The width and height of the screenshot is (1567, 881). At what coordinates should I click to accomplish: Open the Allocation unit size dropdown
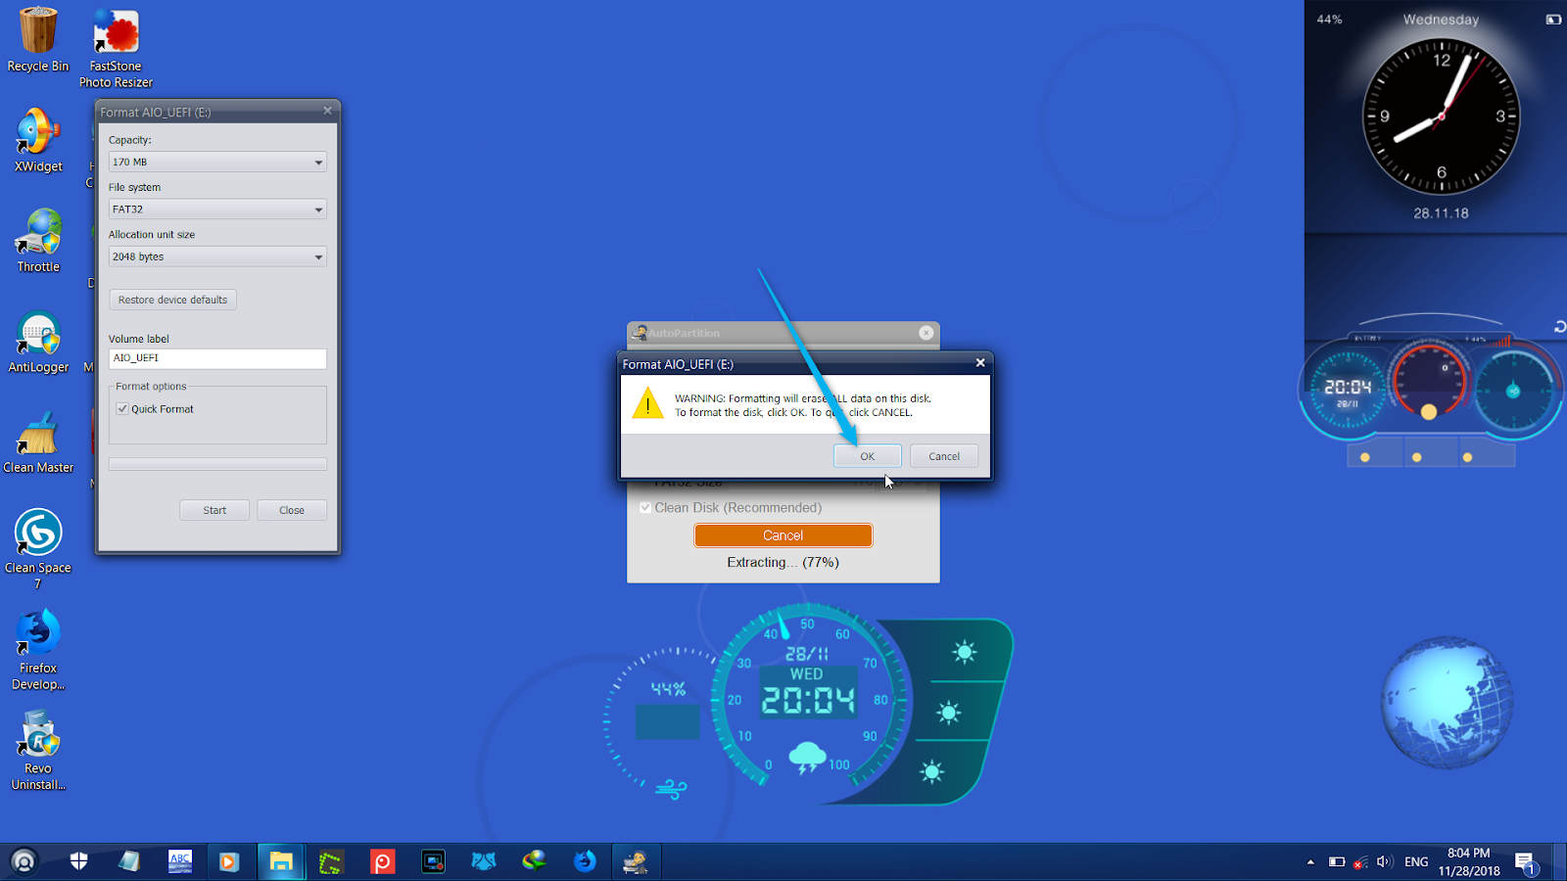click(318, 256)
